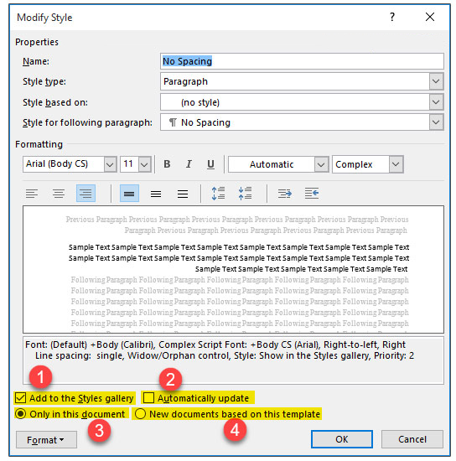Open the Format menu button

(x=46, y=440)
